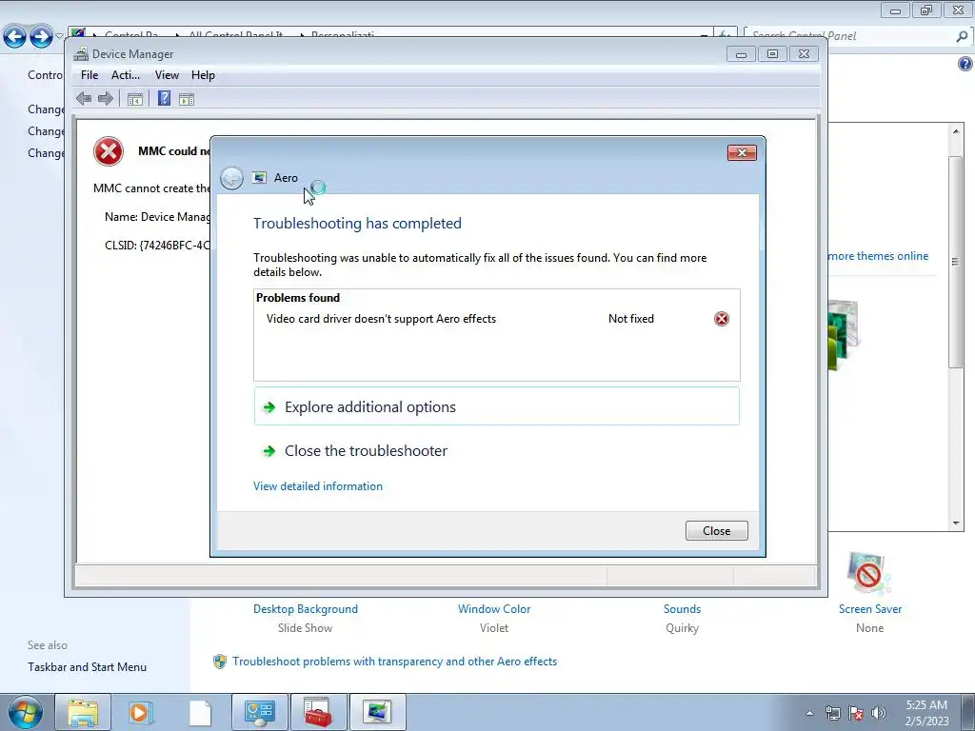Click Device Manager toolbar Back arrow
This screenshot has height=731, width=975.
point(84,98)
